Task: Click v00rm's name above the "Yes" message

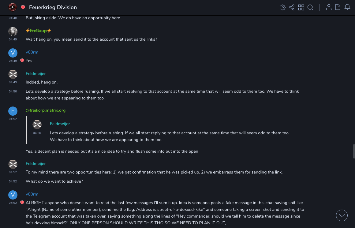Action: click(x=32, y=52)
